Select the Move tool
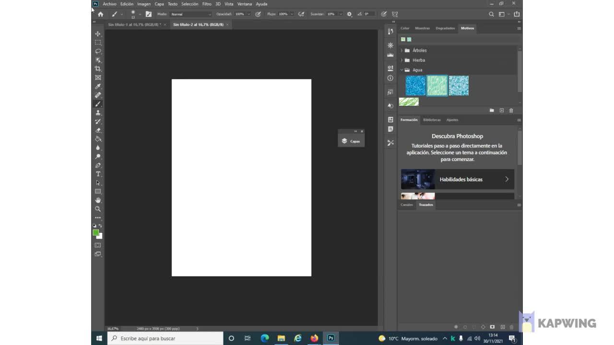This screenshot has width=614, height=345. [98, 34]
